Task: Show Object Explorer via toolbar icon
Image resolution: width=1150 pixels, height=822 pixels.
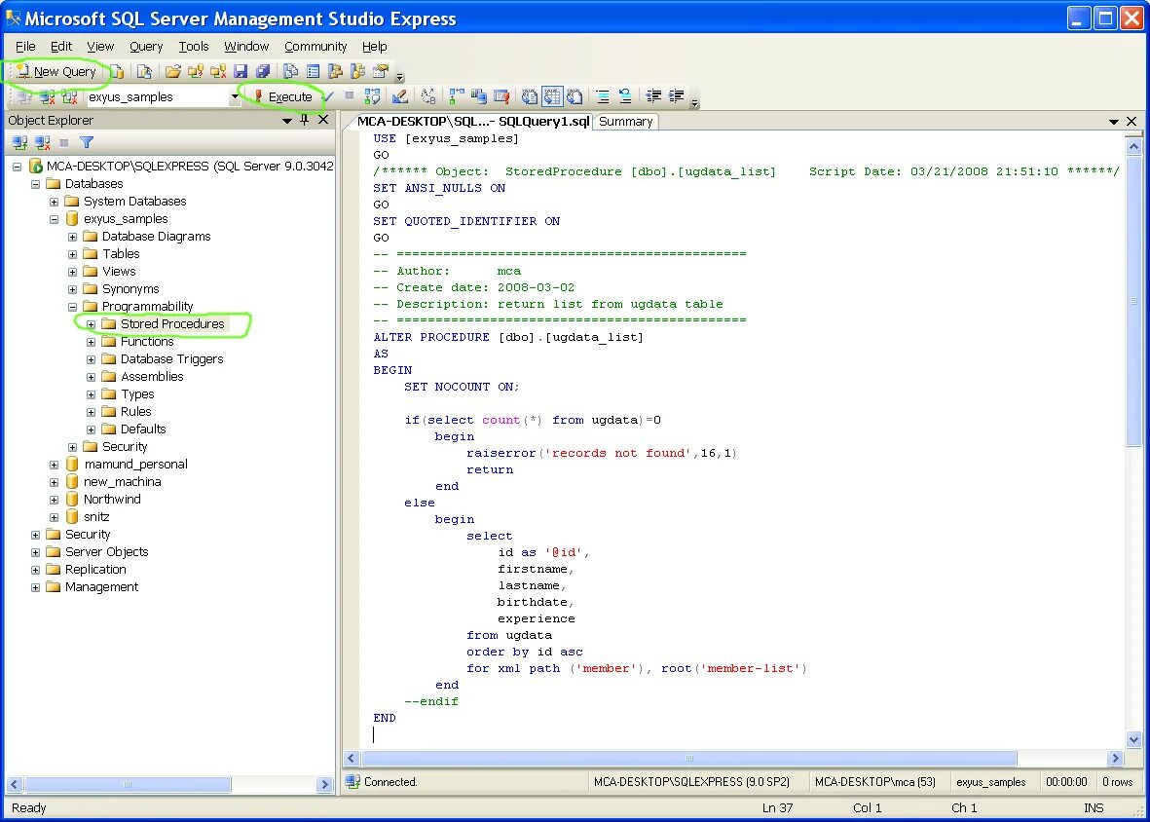Action: [335, 71]
